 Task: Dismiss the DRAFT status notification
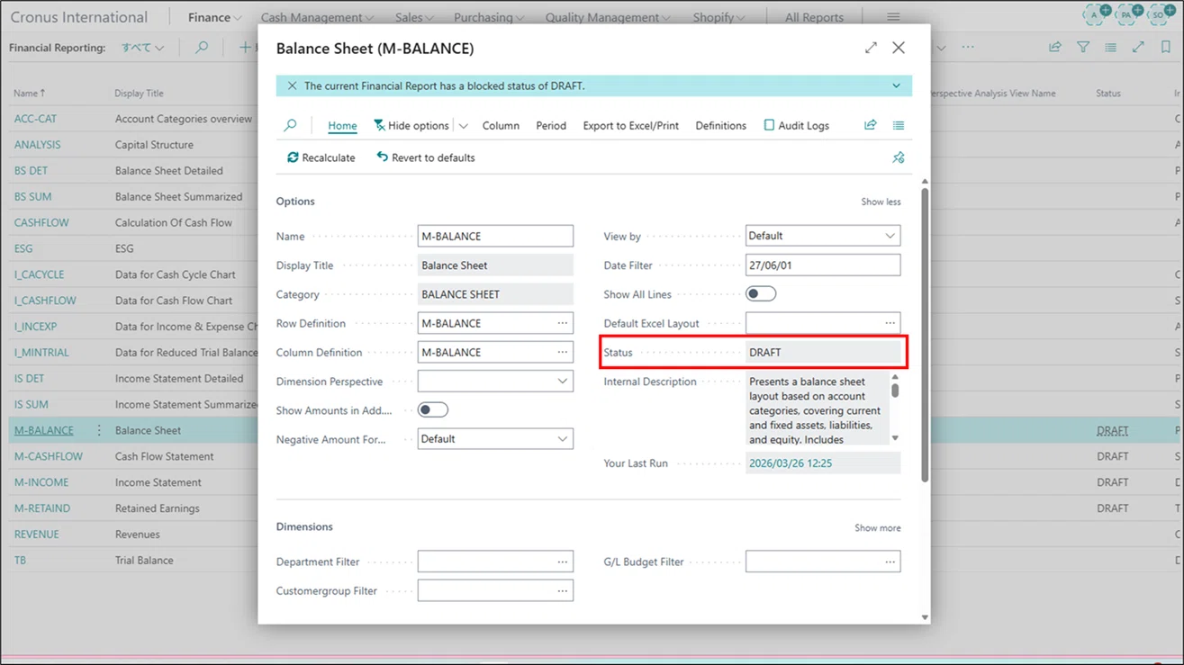[x=292, y=85]
